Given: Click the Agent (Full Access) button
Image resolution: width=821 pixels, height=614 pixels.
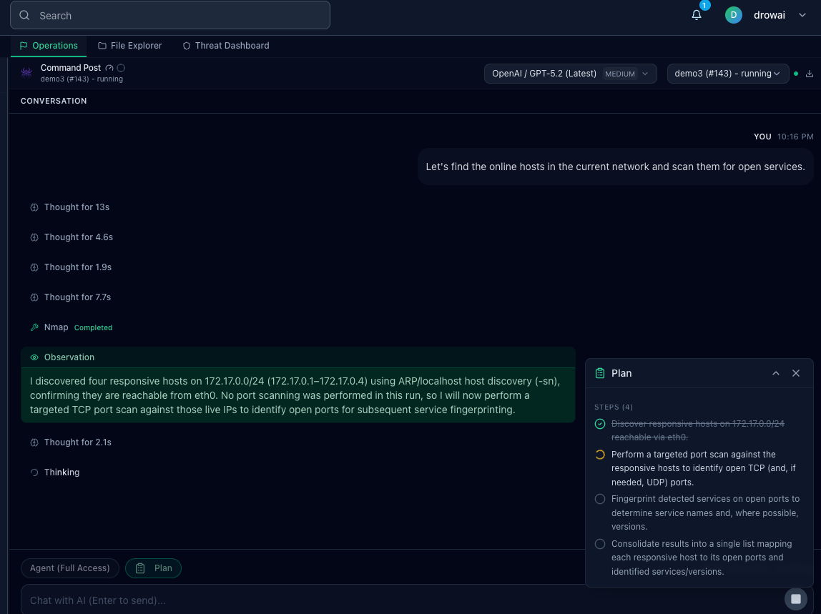Looking at the screenshot, I should point(69,568).
